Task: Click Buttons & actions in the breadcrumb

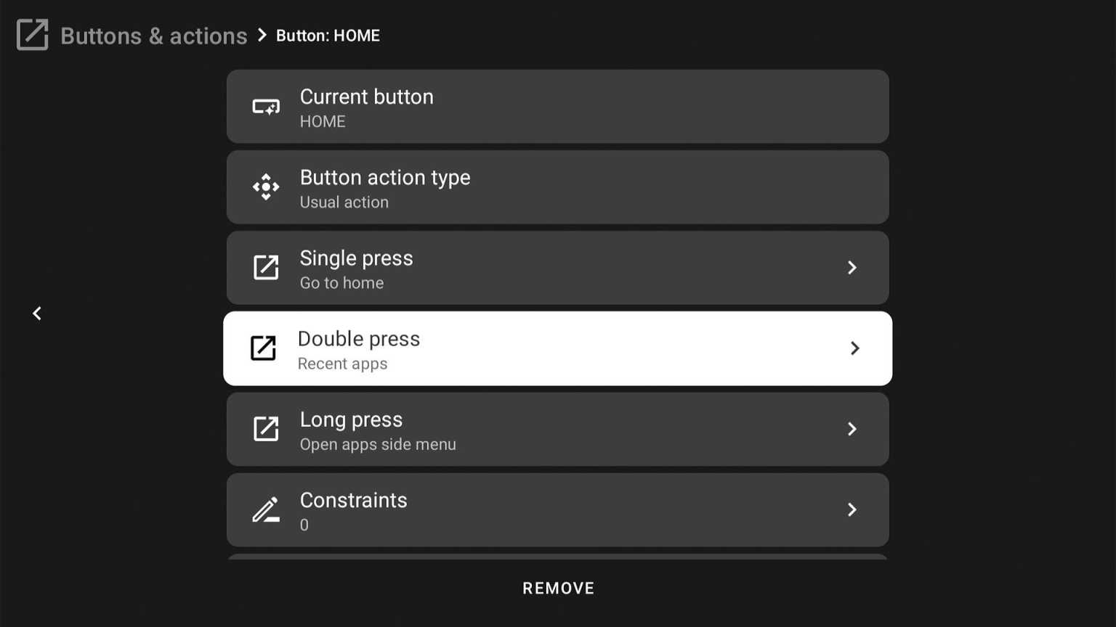Action: tap(153, 35)
